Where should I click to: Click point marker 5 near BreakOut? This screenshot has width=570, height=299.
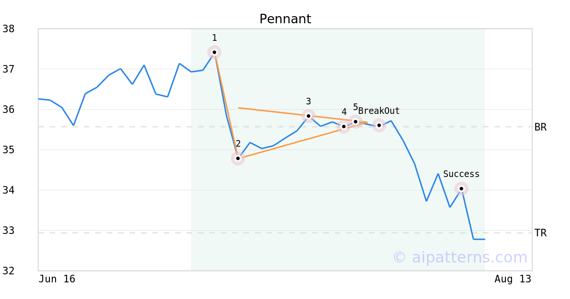(355, 121)
